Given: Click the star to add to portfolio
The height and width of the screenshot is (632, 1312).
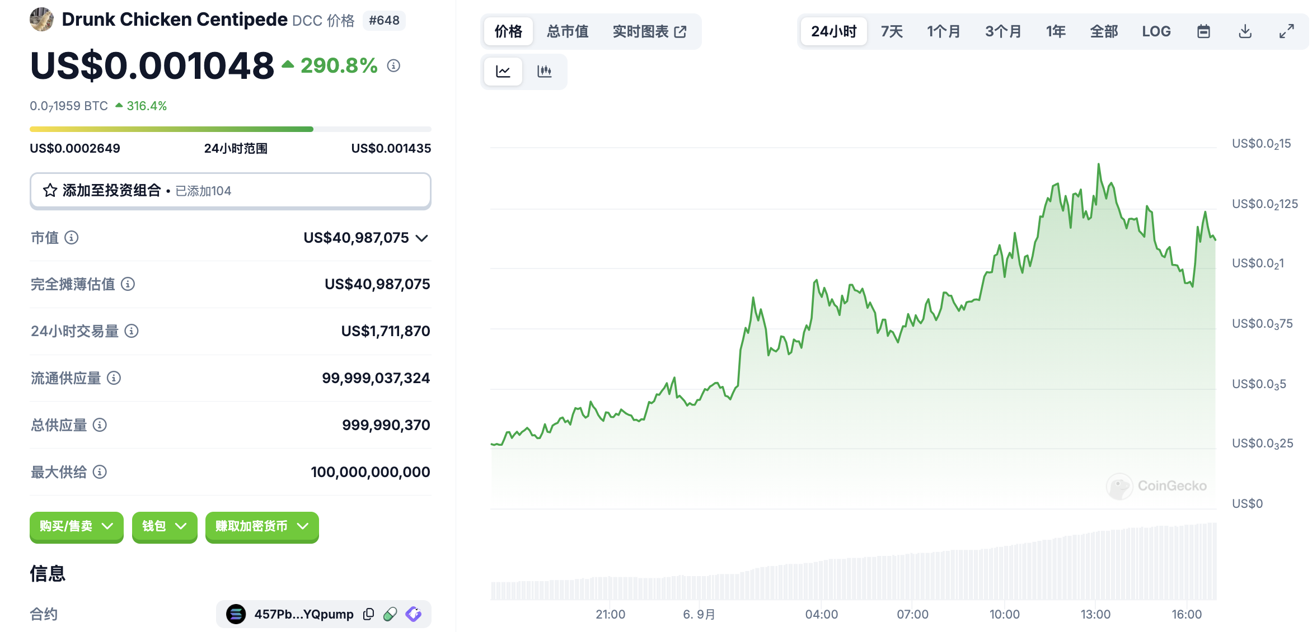Looking at the screenshot, I should [50, 191].
